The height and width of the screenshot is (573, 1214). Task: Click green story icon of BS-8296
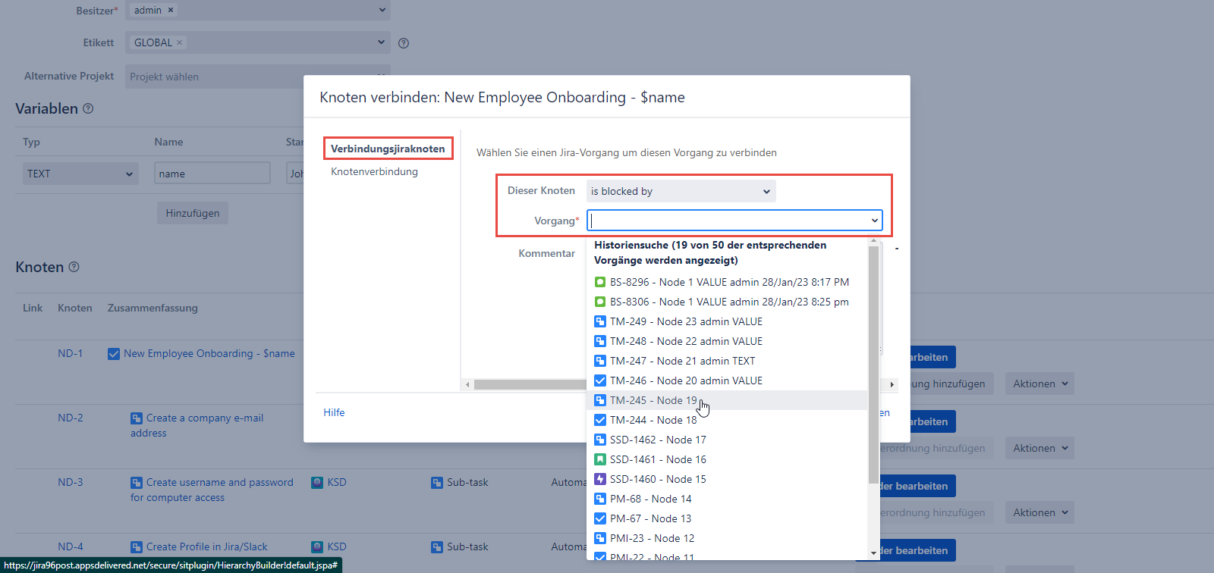[600, 282]
